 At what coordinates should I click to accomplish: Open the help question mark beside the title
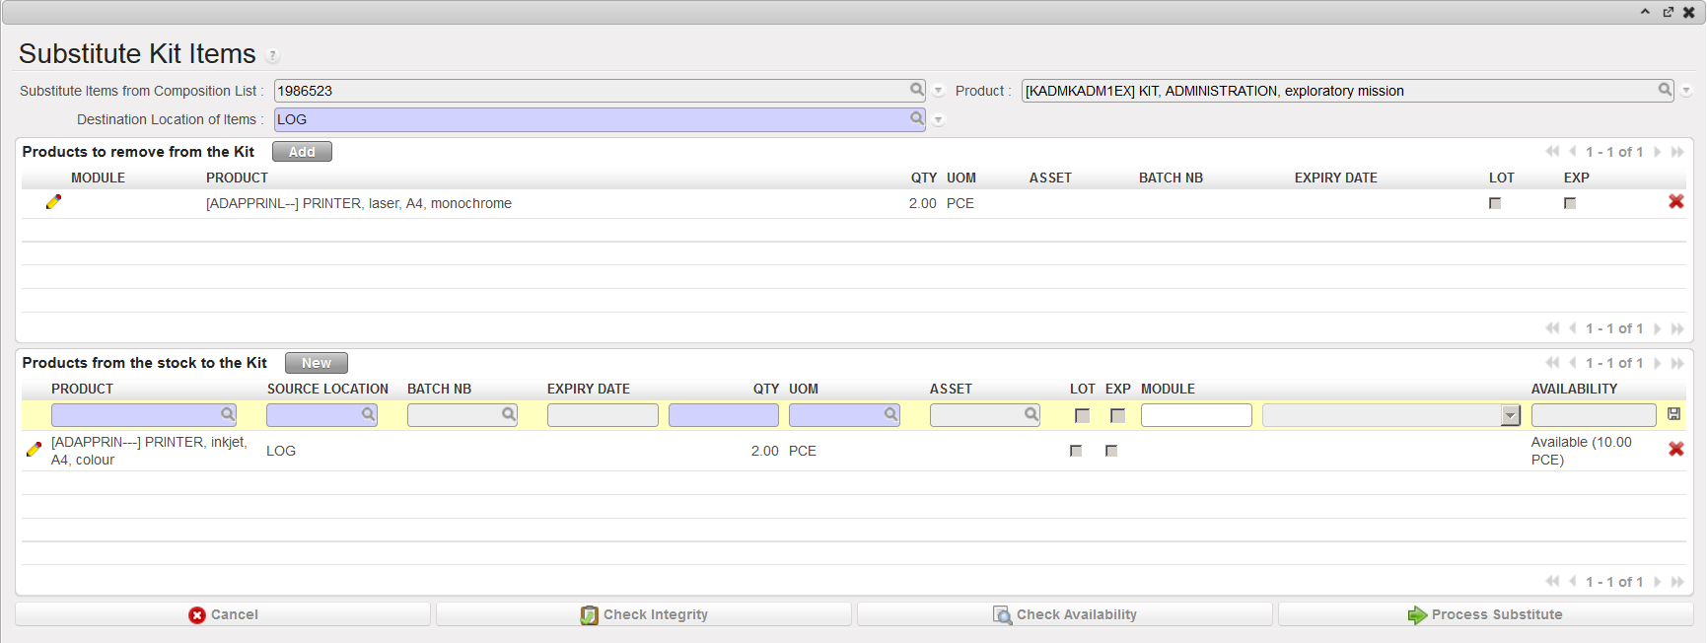273,56
